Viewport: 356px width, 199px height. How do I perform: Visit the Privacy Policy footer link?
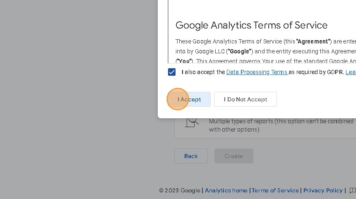pyautogui.click(x=323, y=190)
